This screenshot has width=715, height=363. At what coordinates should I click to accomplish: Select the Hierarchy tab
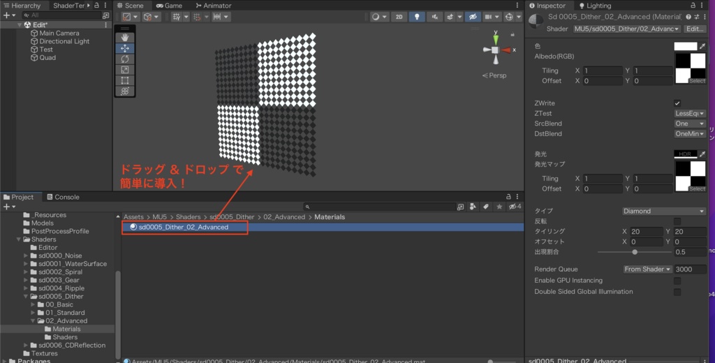pos(22,6)
